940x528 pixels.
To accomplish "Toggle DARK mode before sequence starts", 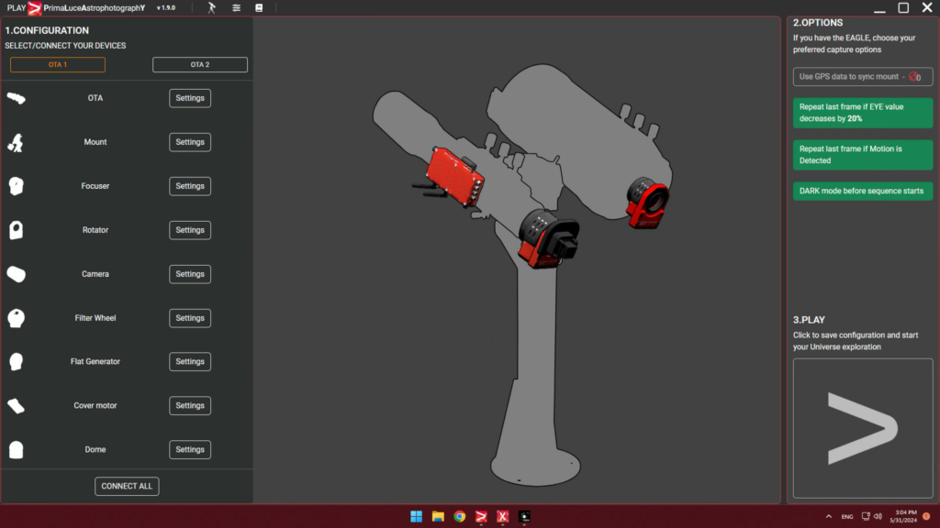I will 861,191.
